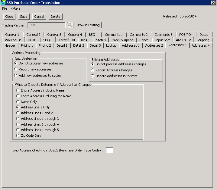Click the Delete button
The image size is (217, 190).
(55, 17)
